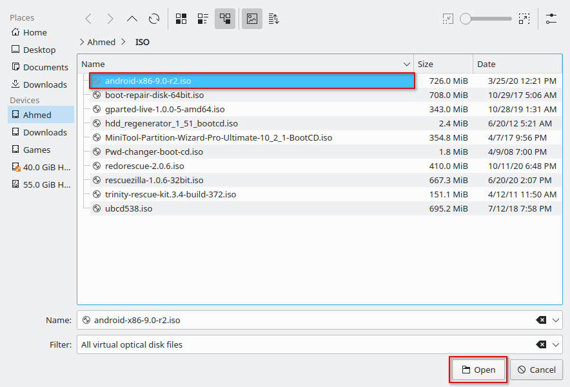Click the Ahmed breadcrumb
The height and width of the screenshot is (387, 570).
coord(101,42)
